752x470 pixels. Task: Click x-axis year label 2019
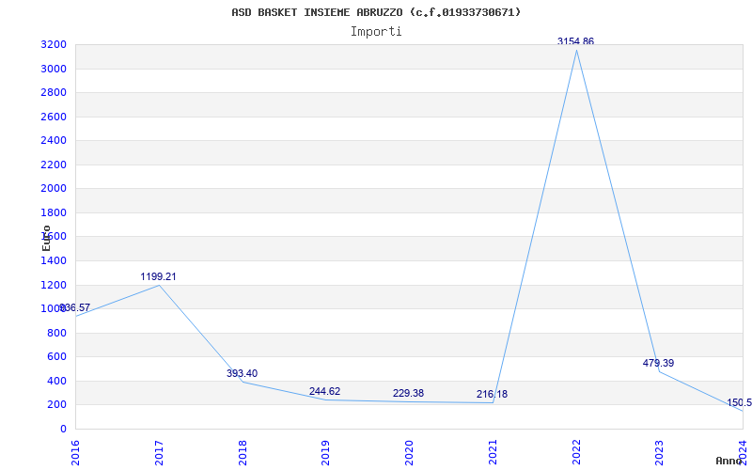tap(325, 452)
